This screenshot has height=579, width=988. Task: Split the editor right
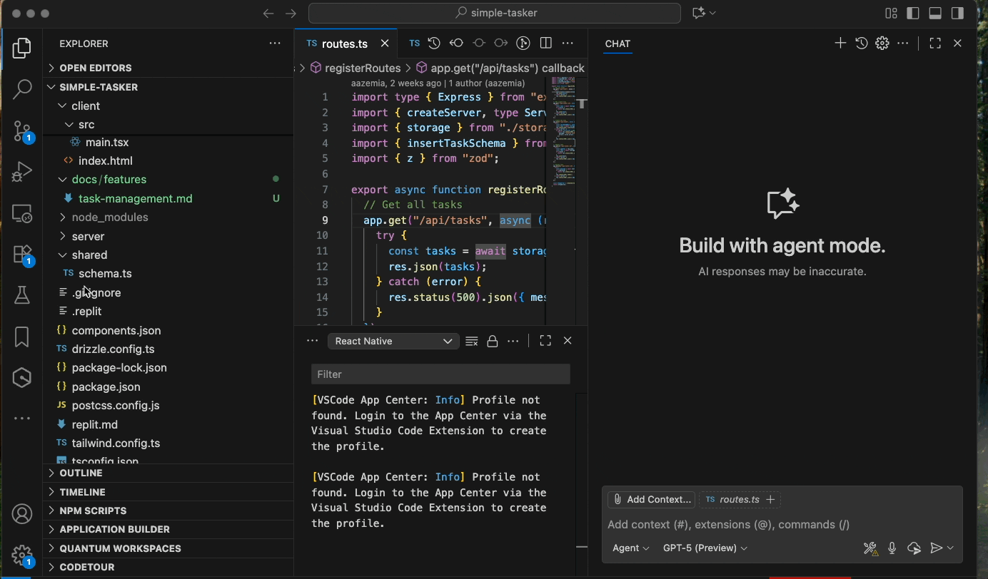(x=546, y=43)
